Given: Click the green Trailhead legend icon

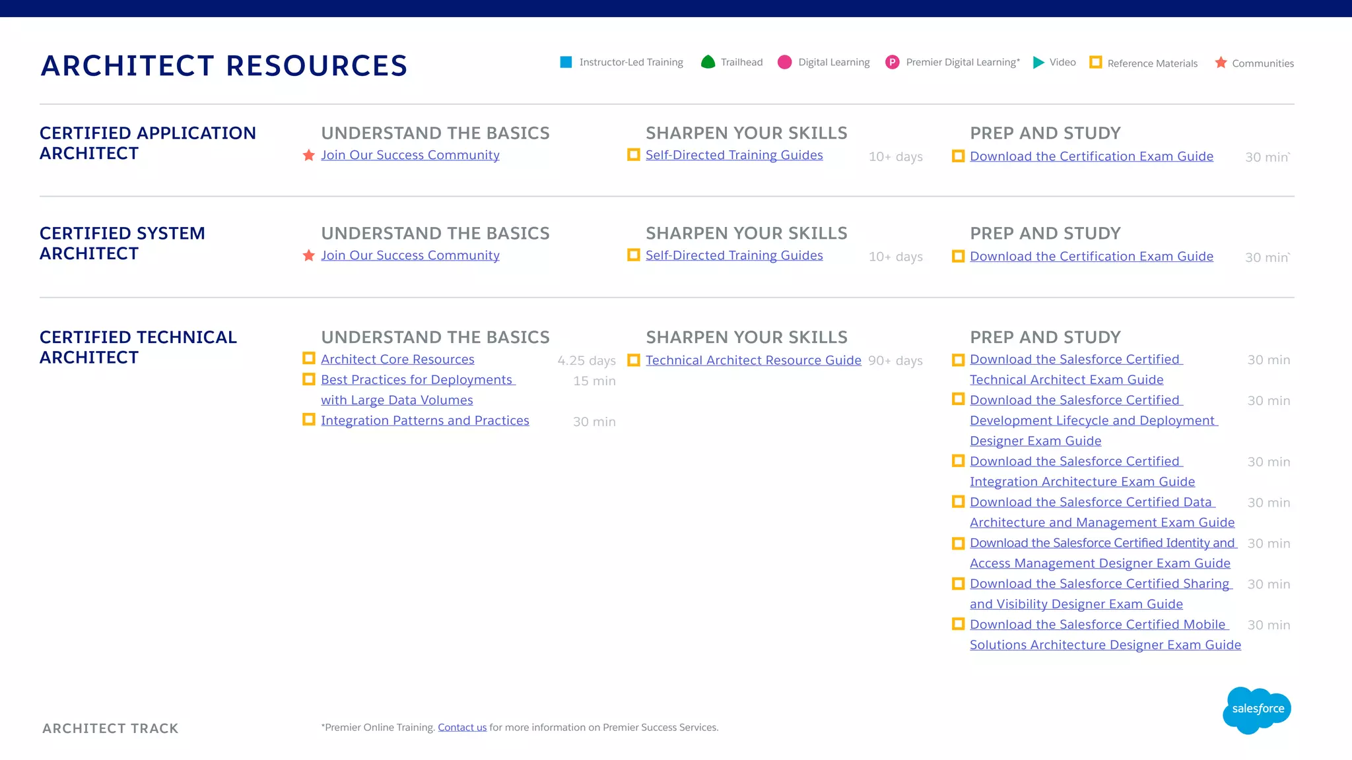Looking at the screenshot, I should coord(708,62).
